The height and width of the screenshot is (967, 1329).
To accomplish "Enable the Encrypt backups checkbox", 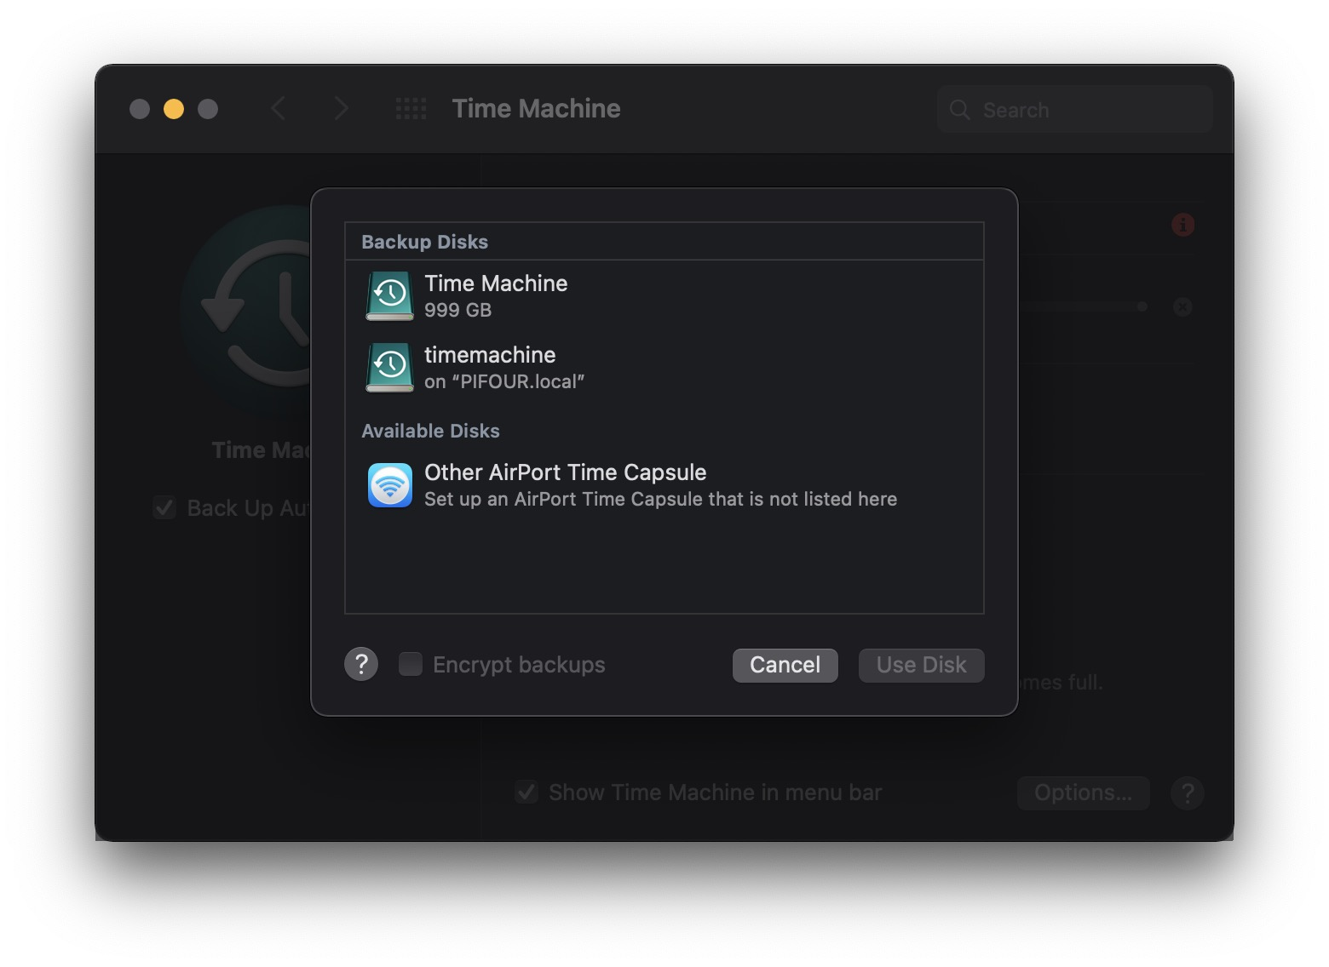I will point(411,664).
